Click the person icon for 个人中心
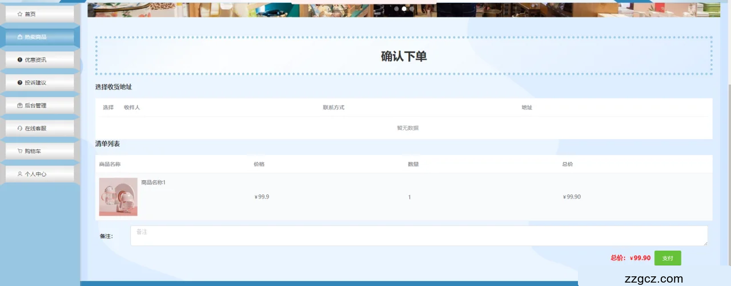The image size is (731, 286). click(20, 174)
